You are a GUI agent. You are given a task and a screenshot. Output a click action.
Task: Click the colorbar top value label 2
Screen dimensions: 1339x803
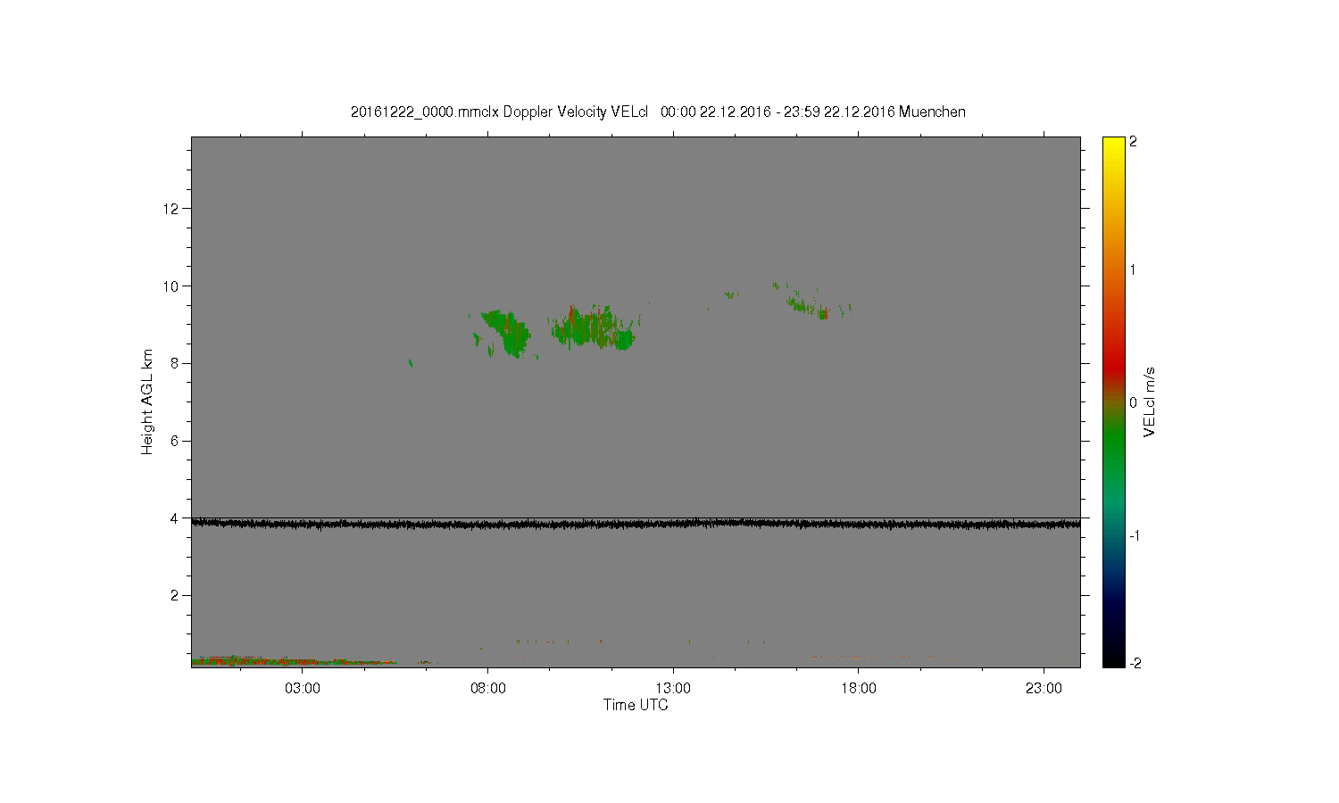1134,142
